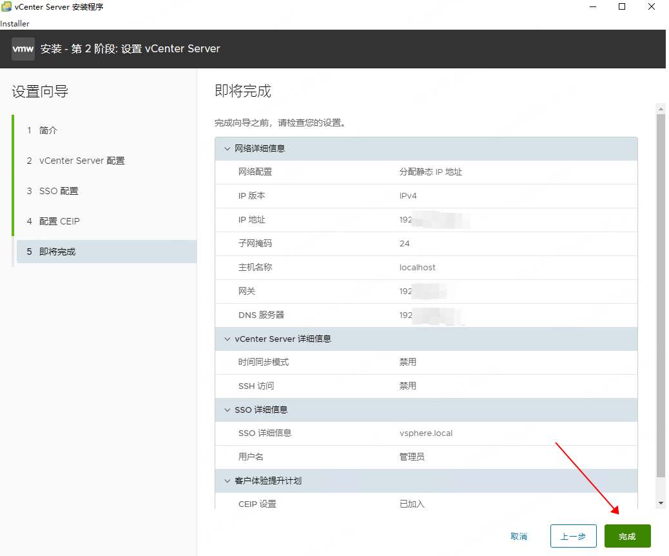
Task: Select step 3 SSO 配置
Action: tap(59, 191)
